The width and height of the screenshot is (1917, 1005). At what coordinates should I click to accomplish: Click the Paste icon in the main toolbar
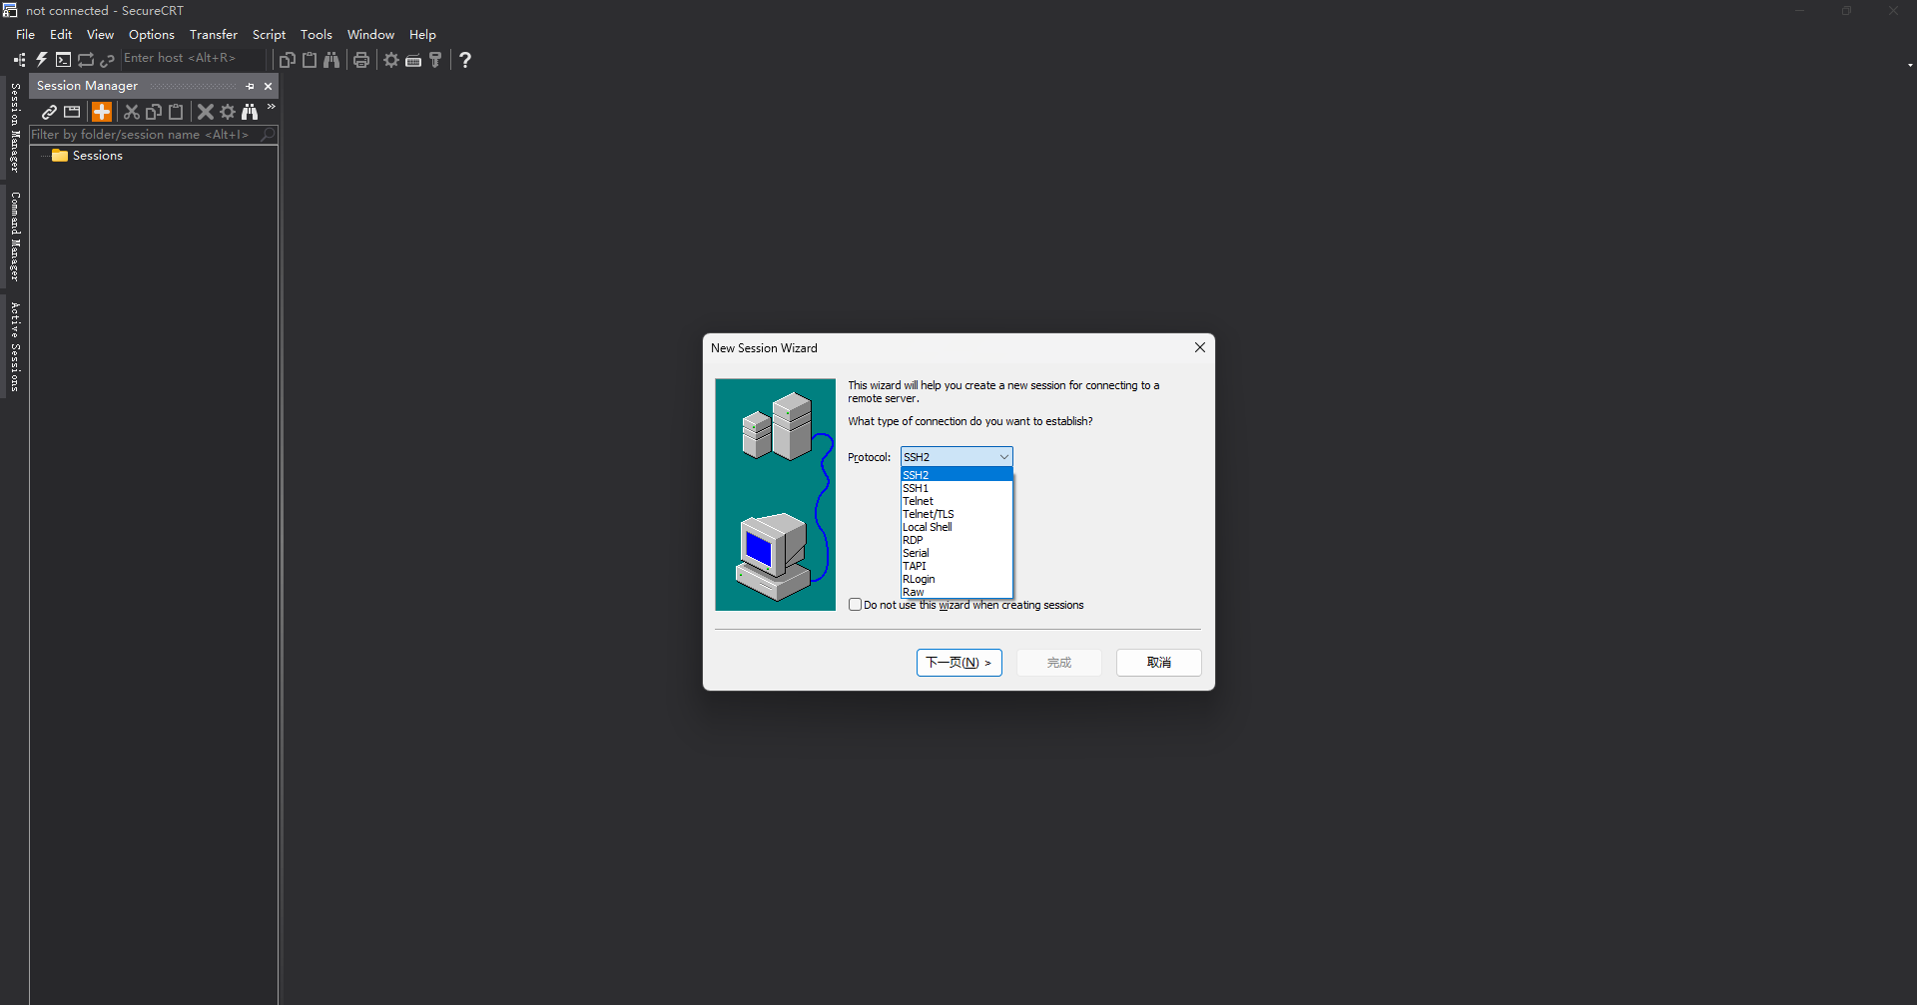click(x=310, y=60)
